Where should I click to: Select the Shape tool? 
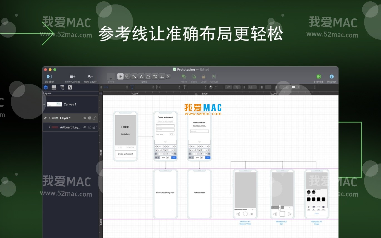[127, 76]
